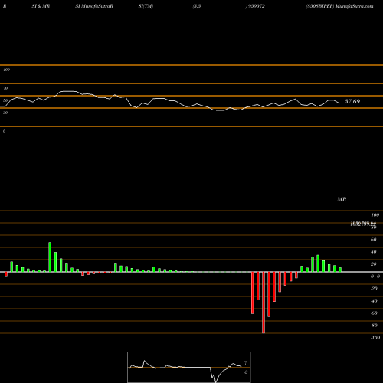Select the longest red histogram bar
Image resolution: width=383 pixels, height=383 pixels.
pos(264,303)
